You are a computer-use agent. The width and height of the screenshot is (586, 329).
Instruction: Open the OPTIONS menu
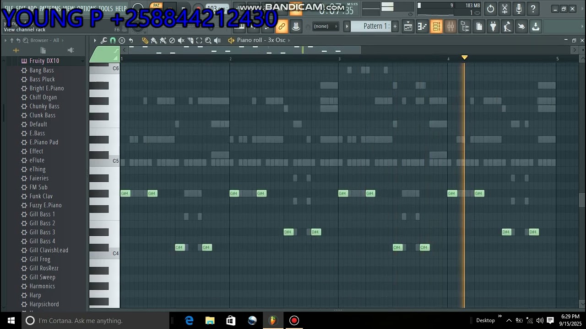pos(86,9)
